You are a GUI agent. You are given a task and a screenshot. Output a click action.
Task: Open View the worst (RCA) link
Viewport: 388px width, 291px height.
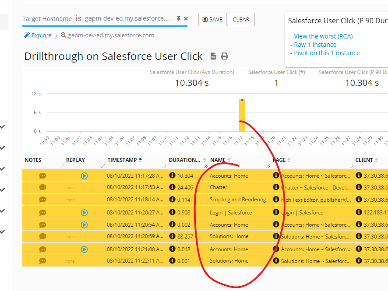pyautogui.click(x=323, y=36)
